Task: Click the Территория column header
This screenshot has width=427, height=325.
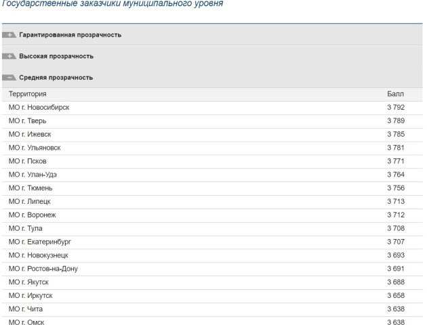Action: [x=27, y=94]
